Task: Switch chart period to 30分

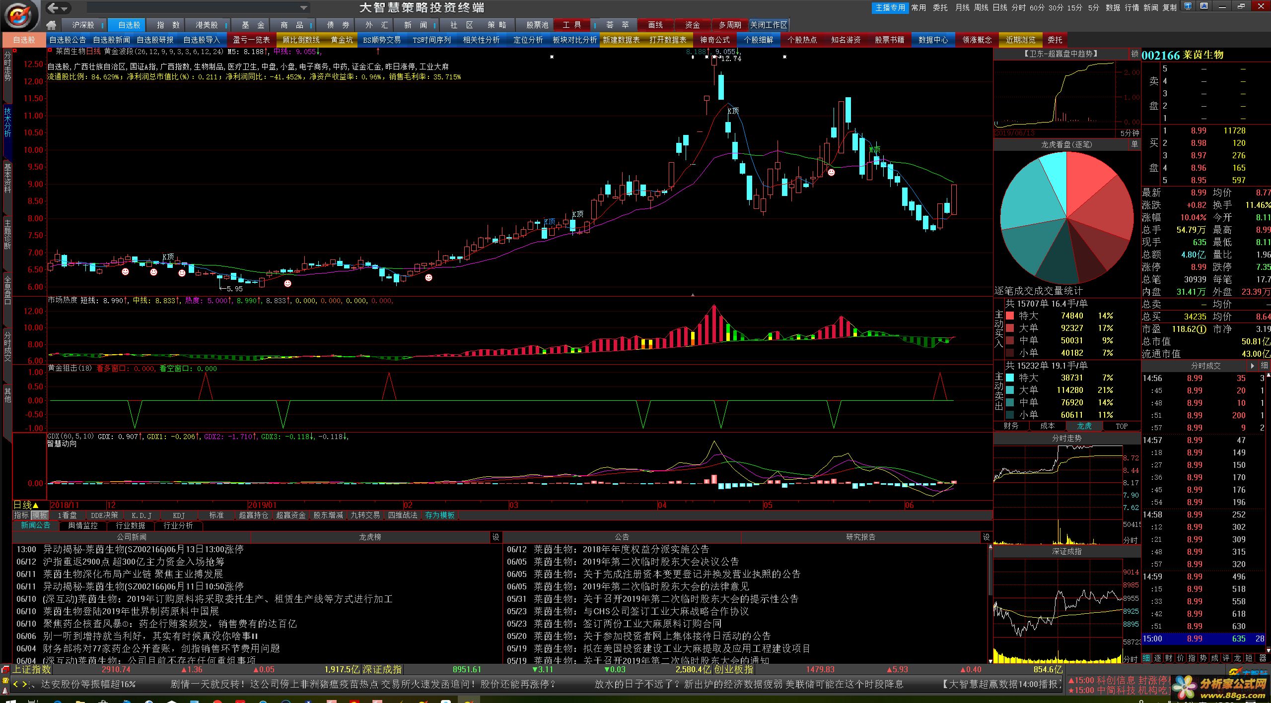Action: pos(1056,7)
